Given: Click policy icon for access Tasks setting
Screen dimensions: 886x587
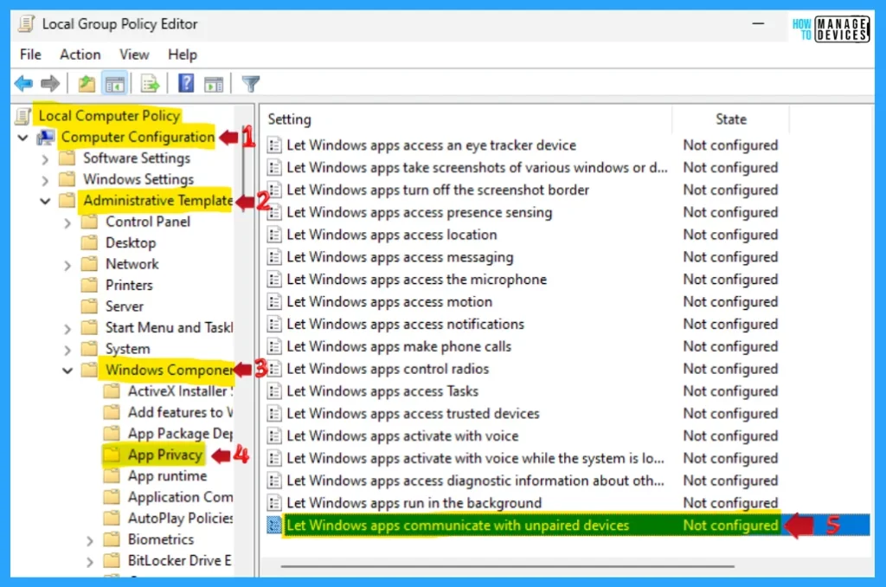Looking at the screenshot, I should pyautogui.click(x=274, y=391).
